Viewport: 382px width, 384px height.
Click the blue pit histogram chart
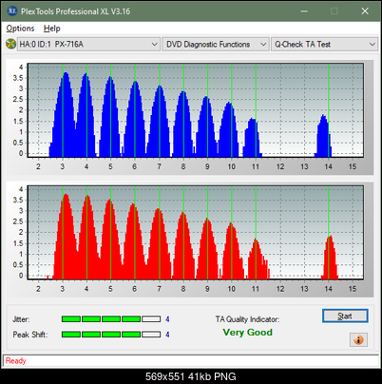click(196, 110)
